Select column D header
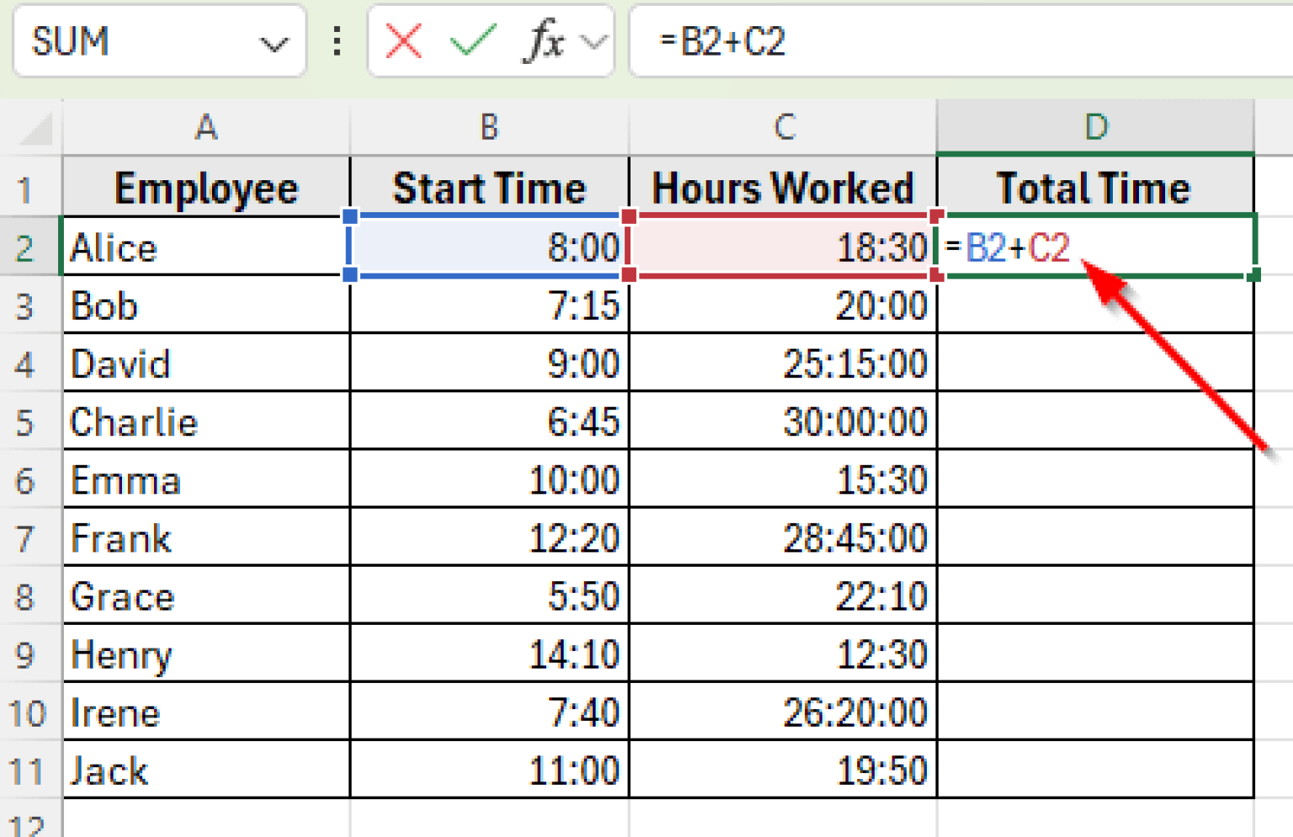The width and height of the screenshot is (1293, 837). (1094, 128)
